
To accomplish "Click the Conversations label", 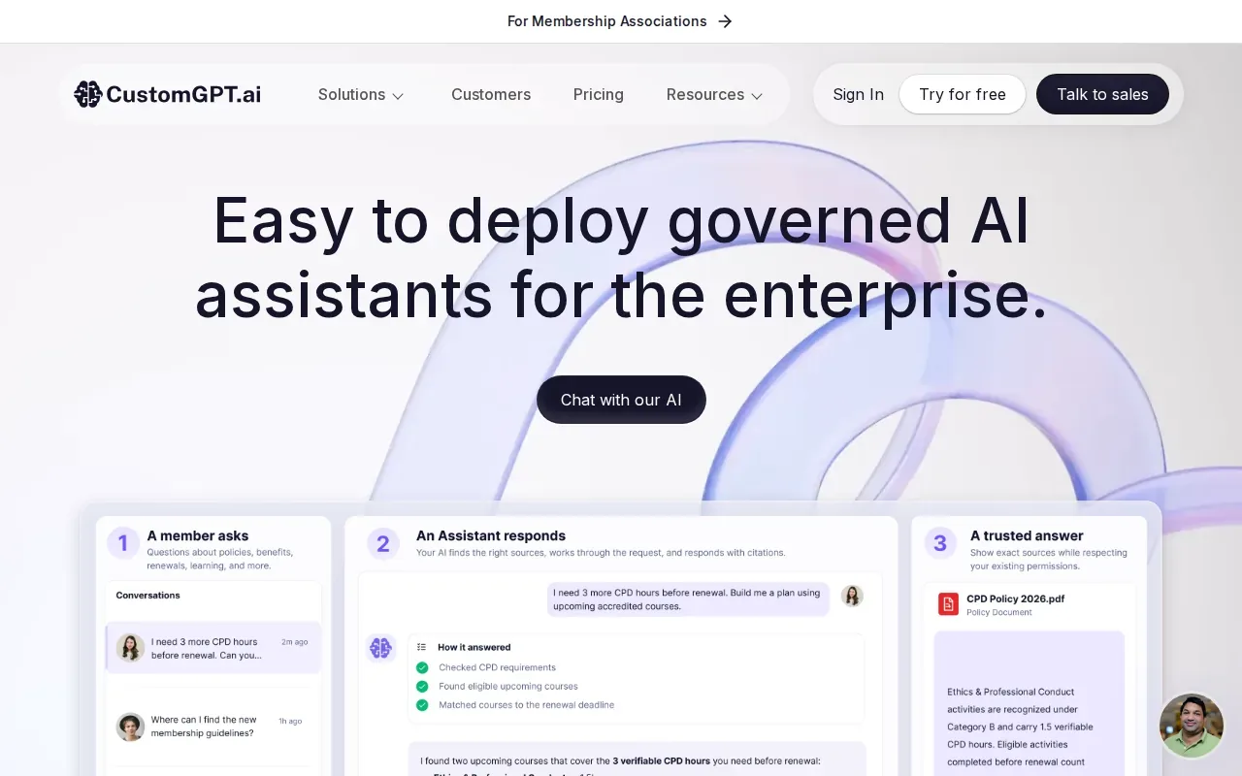I will click(147, 596).
